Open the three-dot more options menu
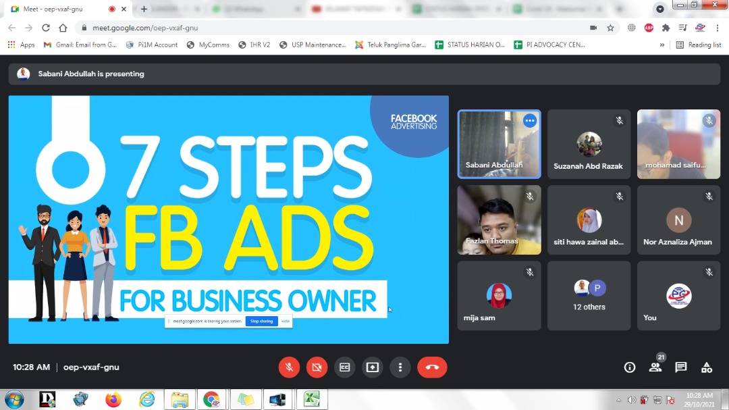This screenshot has height=410, width=729. tap(400, 367)
